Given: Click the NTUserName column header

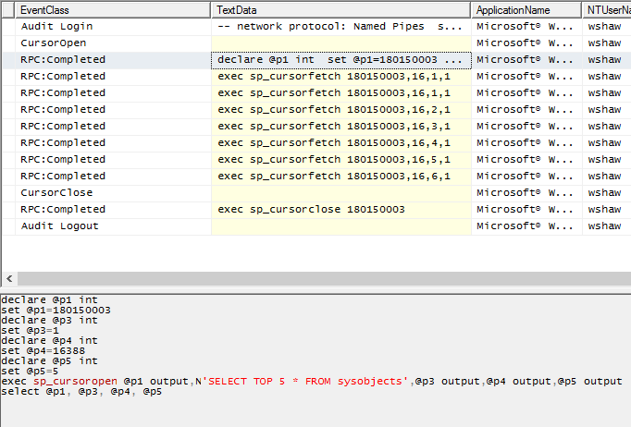Looking at the screenshot, I should (x=606, y=9).
